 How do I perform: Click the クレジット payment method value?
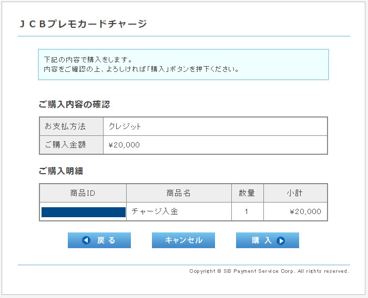125,126
